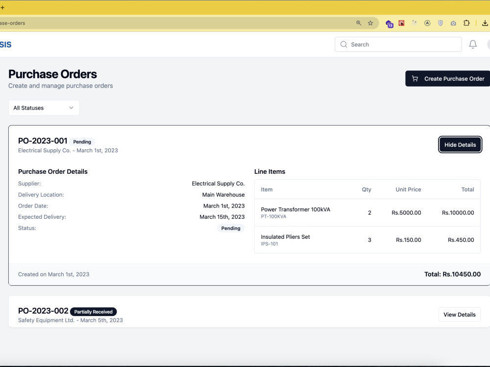This screenshot has width=490, height=367.
Task: Click the browser address bar URL
Action: (x=13, y=23)
